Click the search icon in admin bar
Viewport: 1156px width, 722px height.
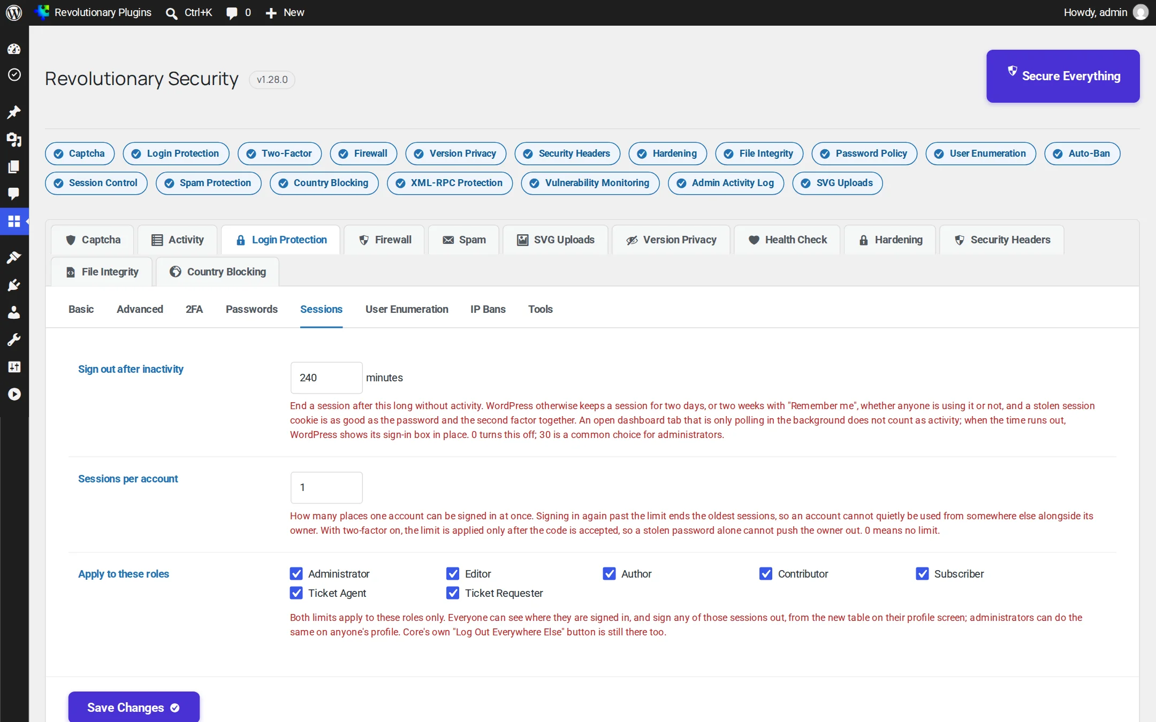pyautogui.click(x=171, y=13)
